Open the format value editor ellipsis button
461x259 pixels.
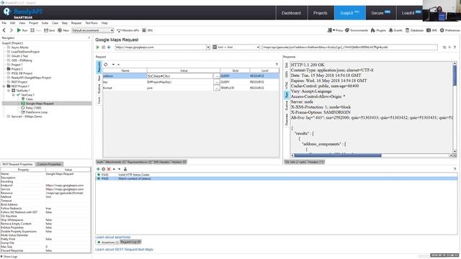(217, 88)
